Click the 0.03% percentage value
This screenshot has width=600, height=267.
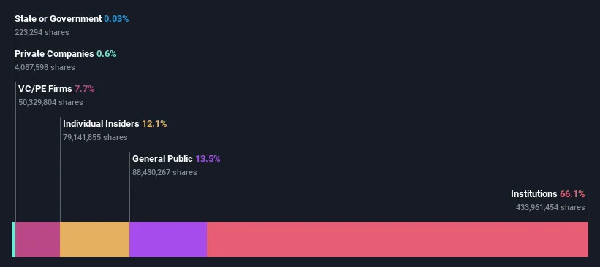(x=116, y=19)
